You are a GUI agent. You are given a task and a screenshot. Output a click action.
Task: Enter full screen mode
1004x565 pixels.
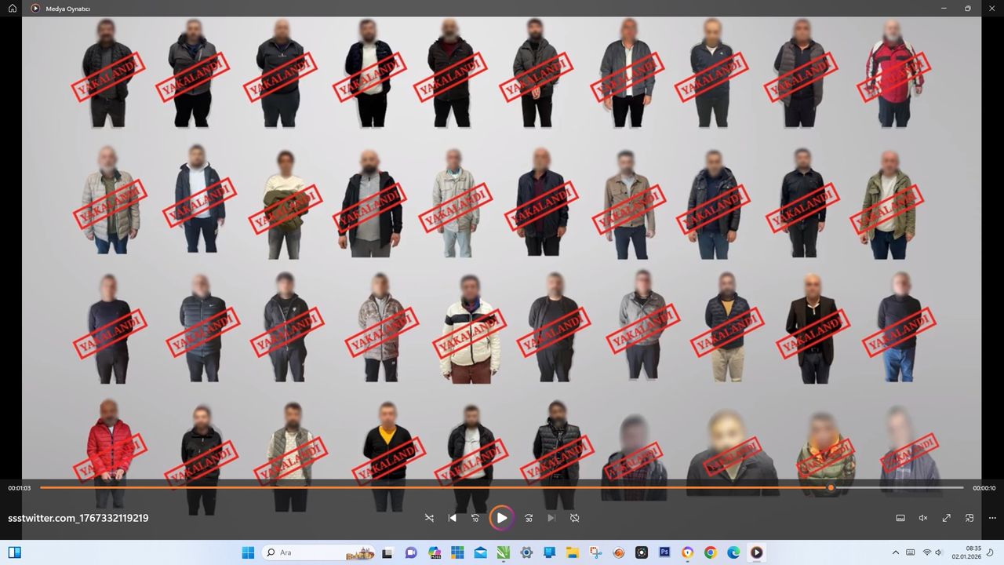pyautogui.click(x=946, y=518)
